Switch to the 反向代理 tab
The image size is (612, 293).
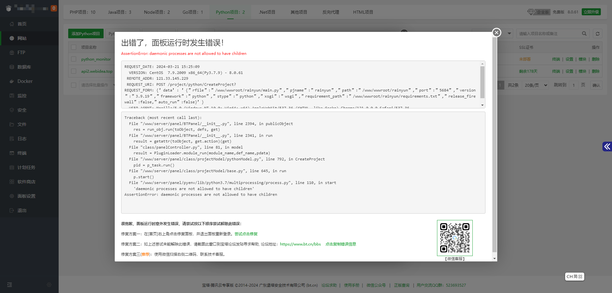tap(331, 12)
